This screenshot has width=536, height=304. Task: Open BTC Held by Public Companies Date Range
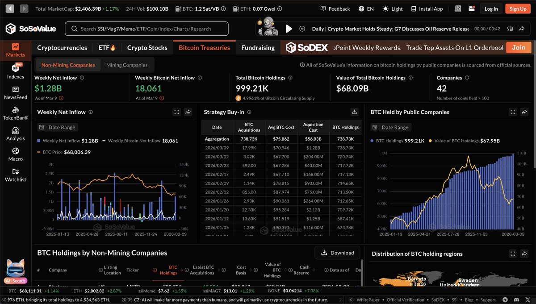coord(391,127)
